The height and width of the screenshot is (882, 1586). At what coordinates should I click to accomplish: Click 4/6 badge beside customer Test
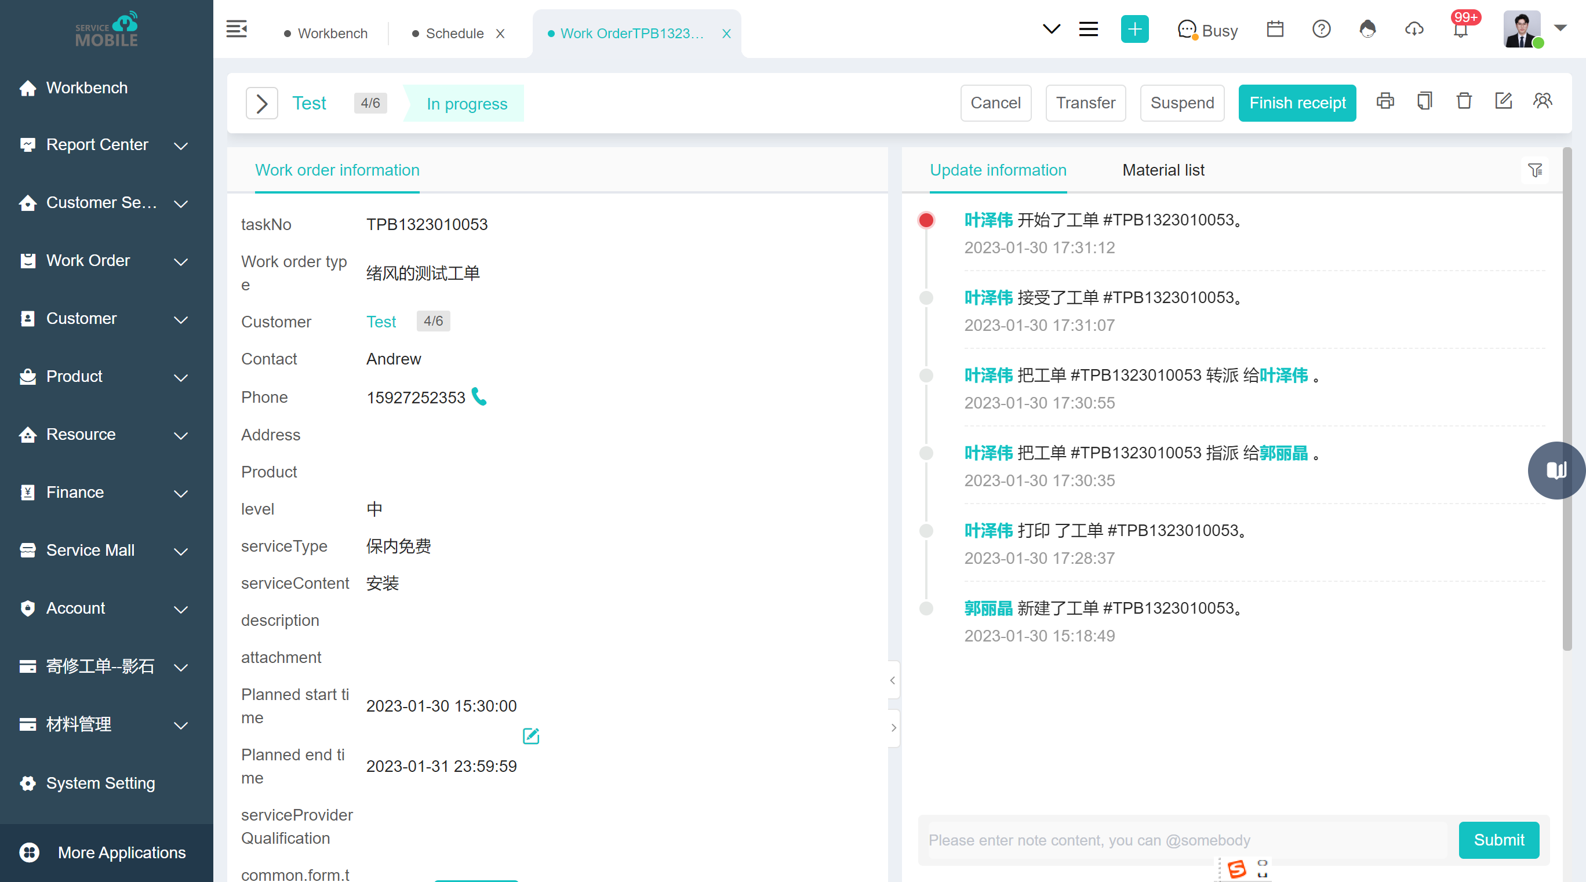(433, 320)
